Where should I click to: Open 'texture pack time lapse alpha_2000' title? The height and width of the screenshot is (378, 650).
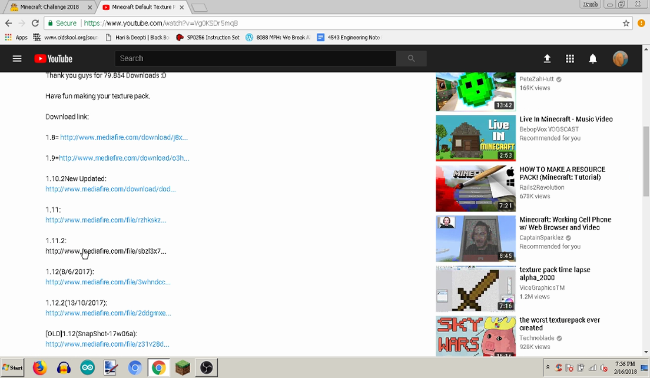pyautogui.click(x=555, y=274)
